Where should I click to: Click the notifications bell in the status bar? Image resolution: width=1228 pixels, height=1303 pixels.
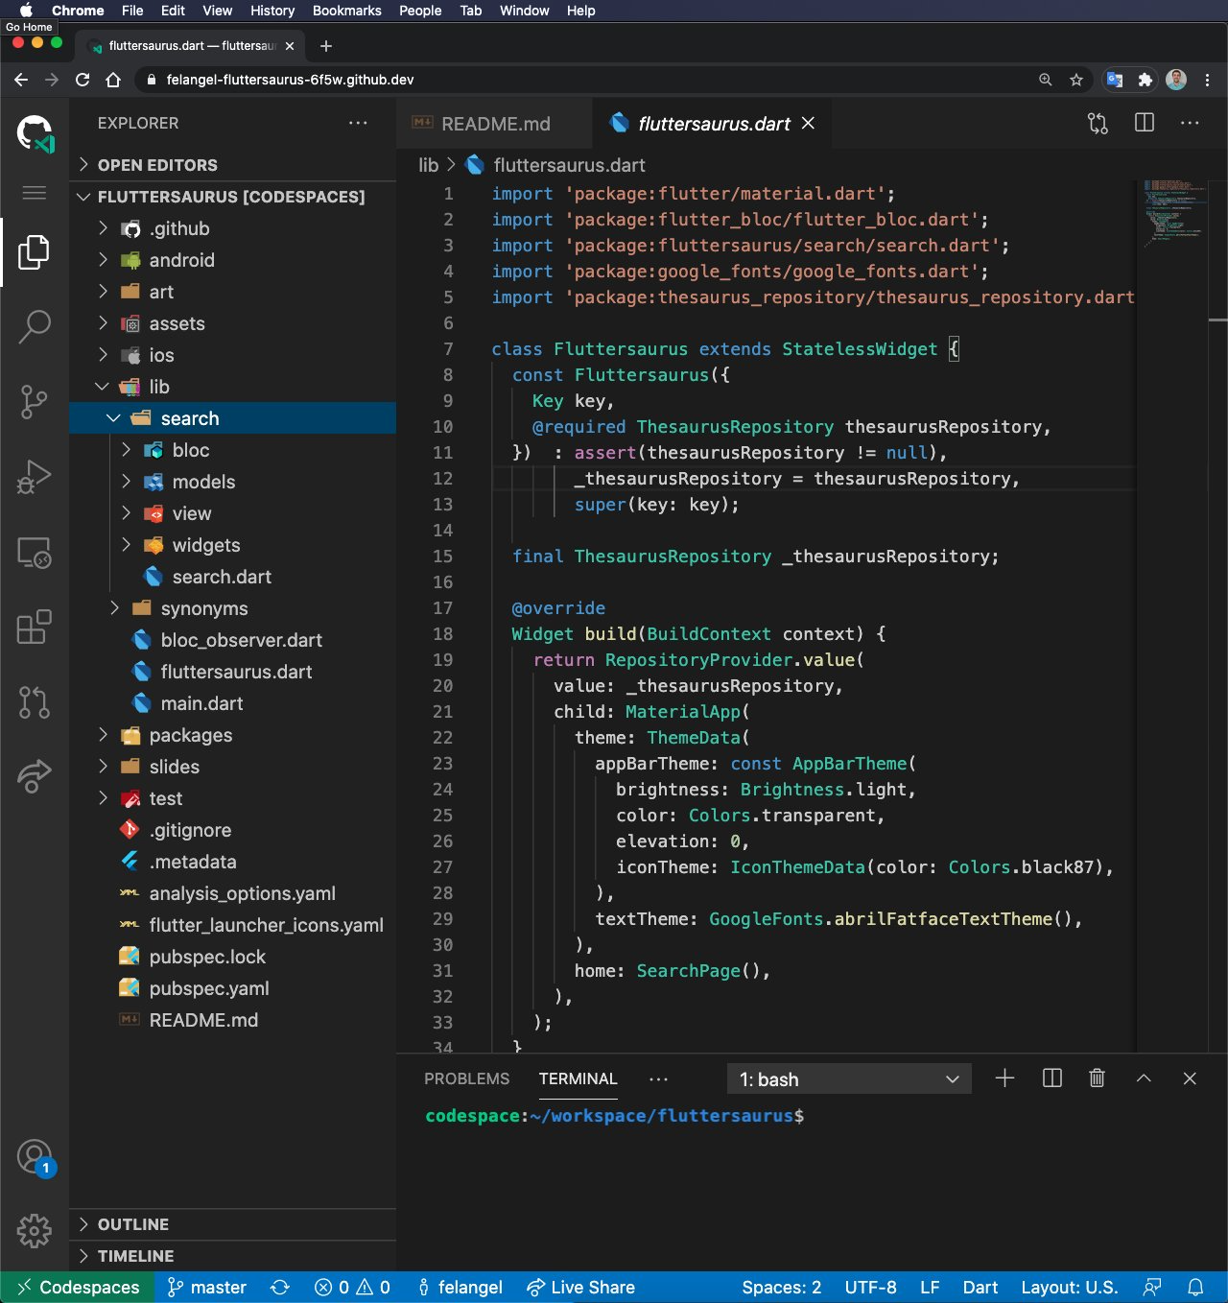coord(1195,1288)
